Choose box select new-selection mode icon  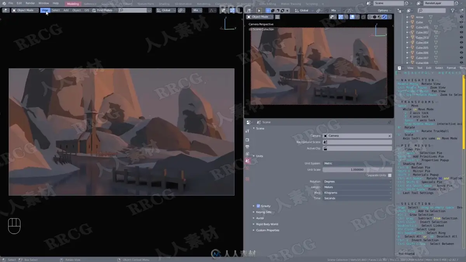268,10
